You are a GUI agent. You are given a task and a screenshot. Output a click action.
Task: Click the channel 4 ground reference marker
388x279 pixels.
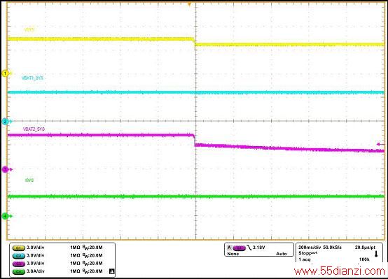[6, 216]
